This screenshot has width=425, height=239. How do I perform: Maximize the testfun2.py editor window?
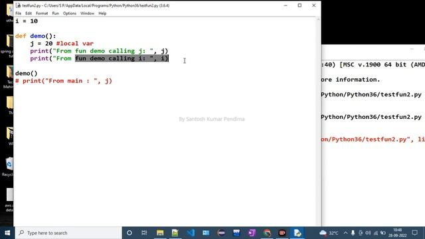(299, 5)
